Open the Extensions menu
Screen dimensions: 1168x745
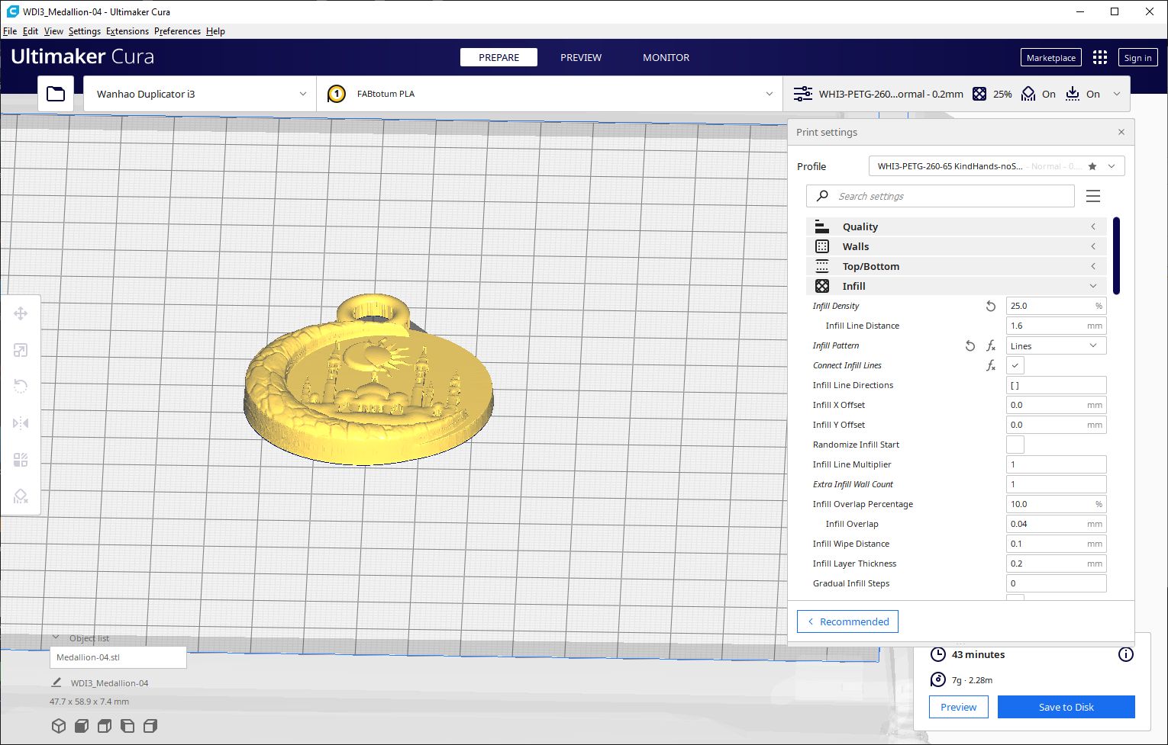[x=127, y=31]
